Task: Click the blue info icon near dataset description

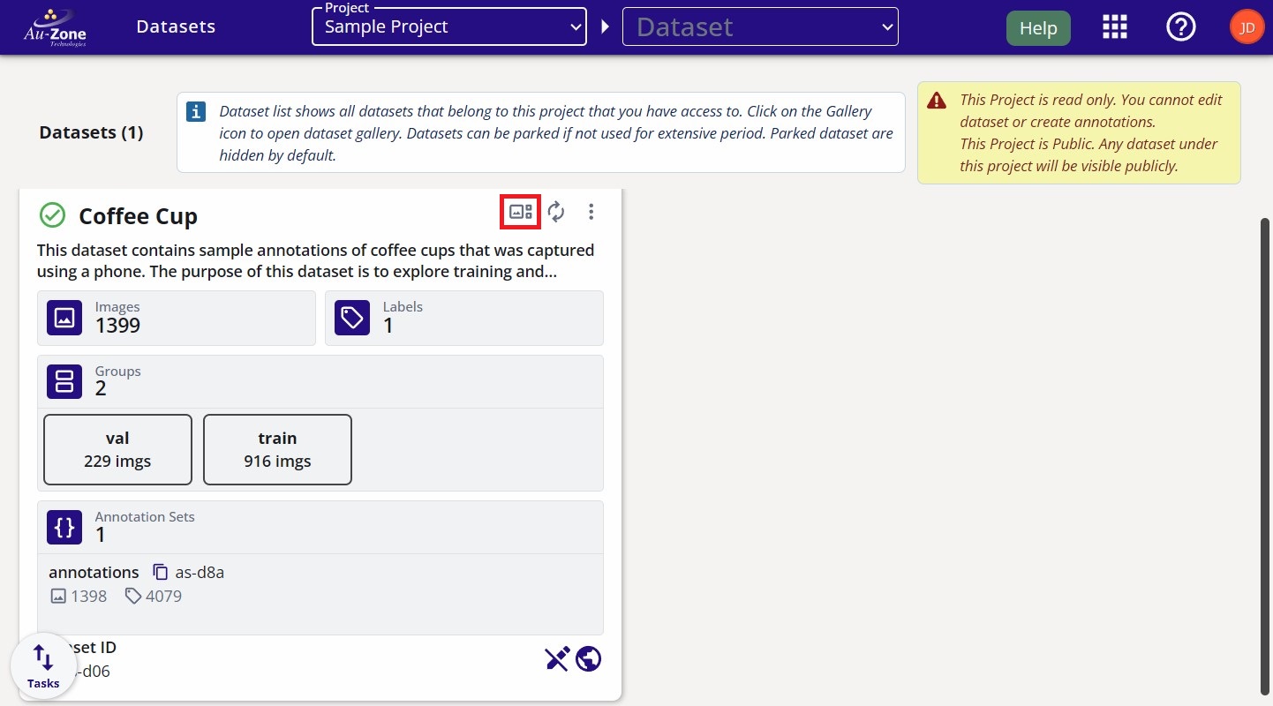Action: 195,111
